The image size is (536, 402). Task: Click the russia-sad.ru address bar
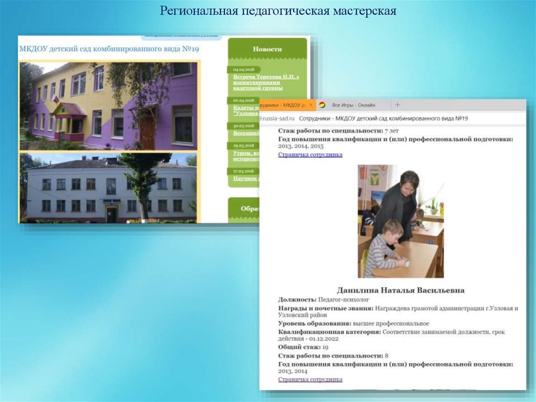[x=393, y=118]
